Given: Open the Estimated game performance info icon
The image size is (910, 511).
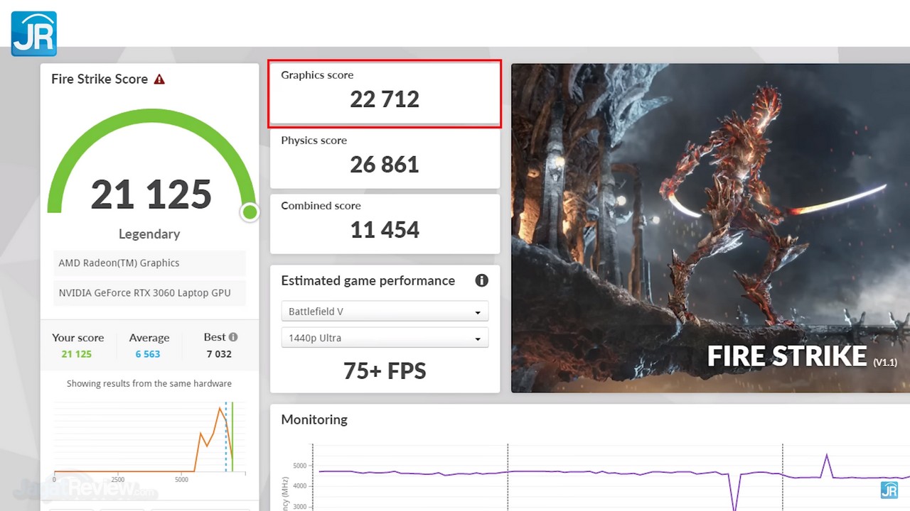Looking at the screenshot, I should (x=481, y=280).
